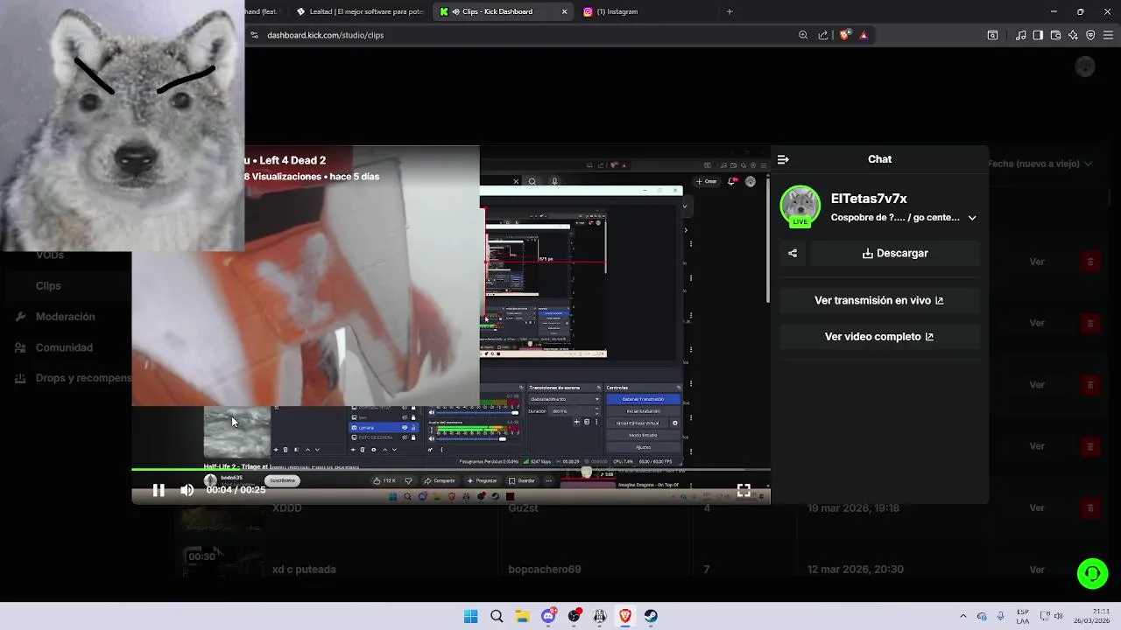
Task: Click the creator name bopcachero69
Action: coord(545,570)
